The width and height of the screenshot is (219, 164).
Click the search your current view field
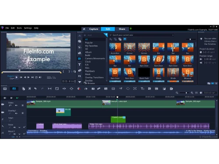pyautogui.click(x=141, y=35)
